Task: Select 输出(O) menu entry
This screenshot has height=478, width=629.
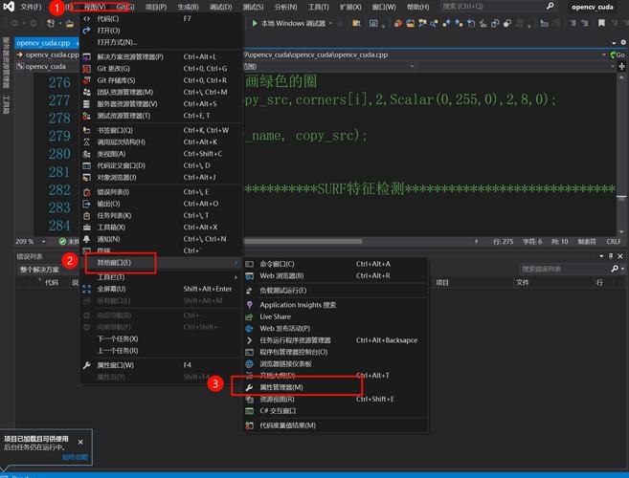Action: pyautogui.click(x=161, y=204)
